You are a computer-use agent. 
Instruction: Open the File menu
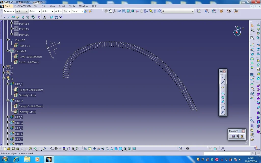(x=35, y=6)
